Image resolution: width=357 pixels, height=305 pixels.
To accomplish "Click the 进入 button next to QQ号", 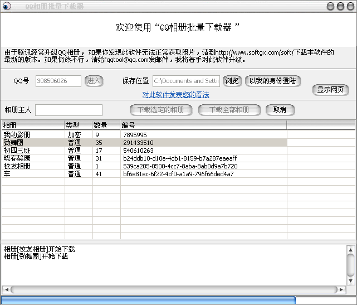I will [94, 81].
